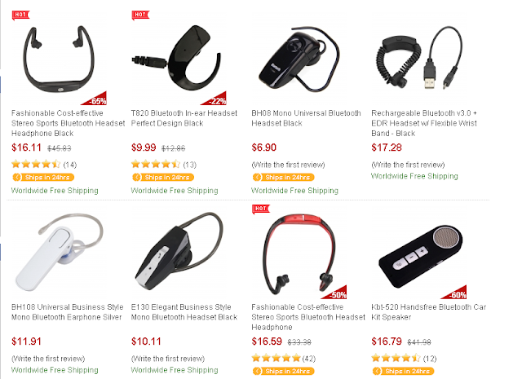522x379 pixels.
Task: Open the red sports headset product image
Action: pos(299,254)
